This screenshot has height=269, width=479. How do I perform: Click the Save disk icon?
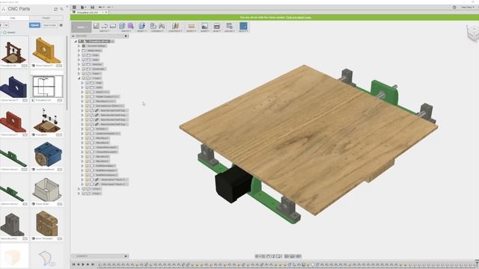point(92,7)
